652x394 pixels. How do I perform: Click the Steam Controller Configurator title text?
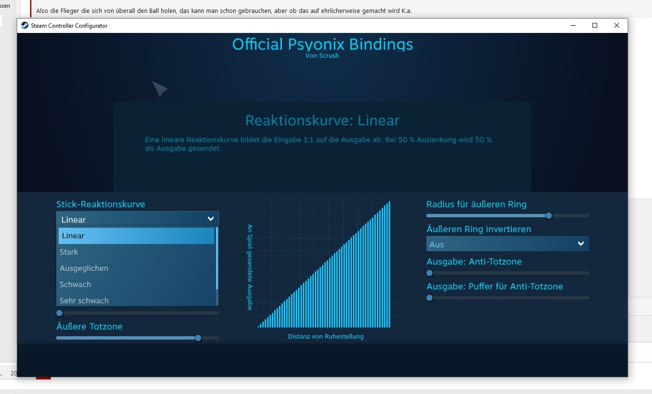click(69, 26)
